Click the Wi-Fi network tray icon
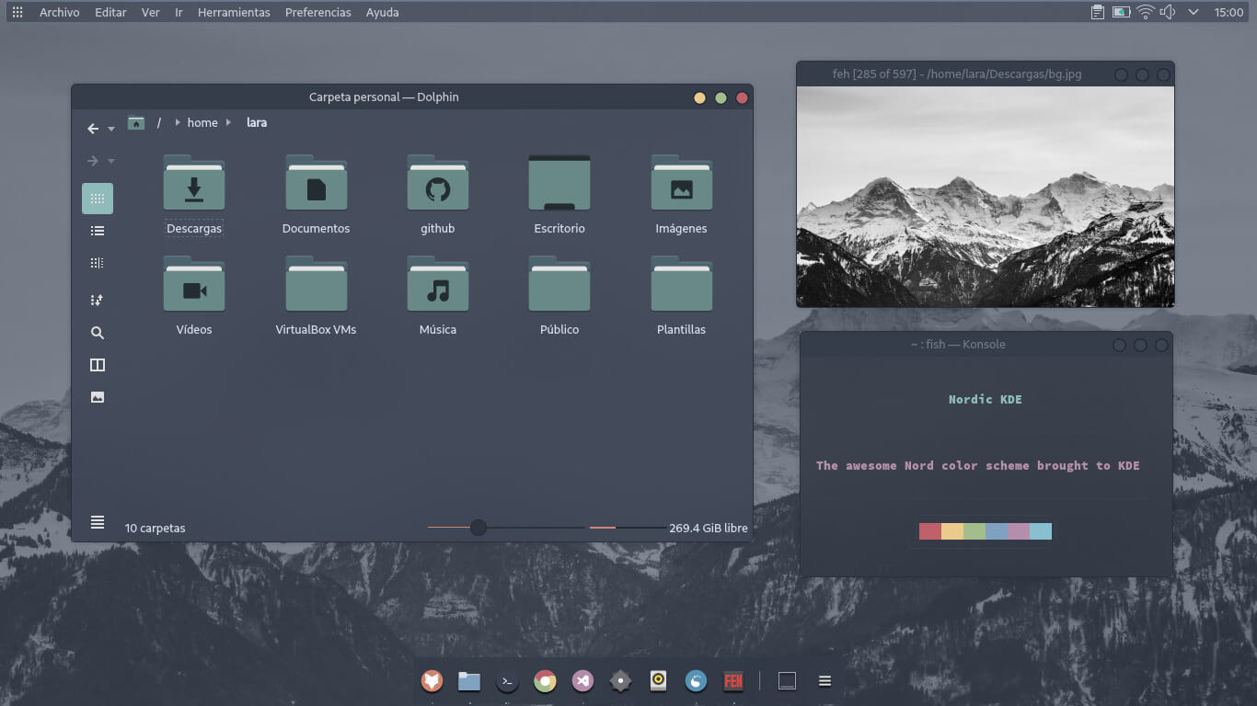This screenshot has height=706, width=1257. 1146,12
